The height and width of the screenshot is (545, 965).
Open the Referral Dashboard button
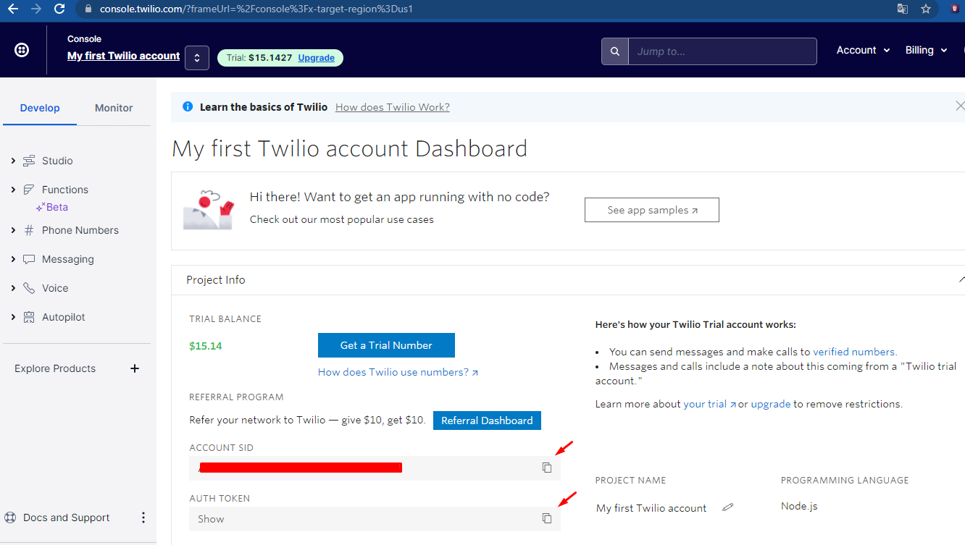[487, 421]
